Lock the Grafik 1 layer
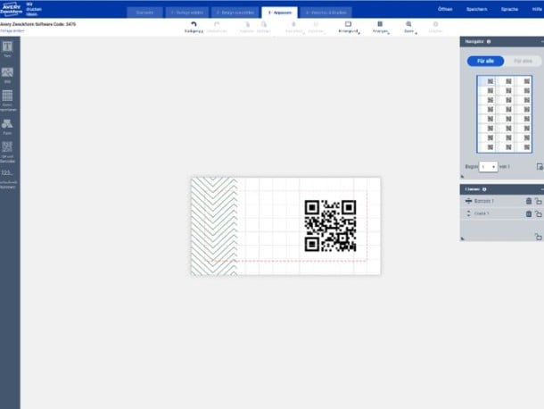This screenshot has height=409, width=544. [538, 213]
